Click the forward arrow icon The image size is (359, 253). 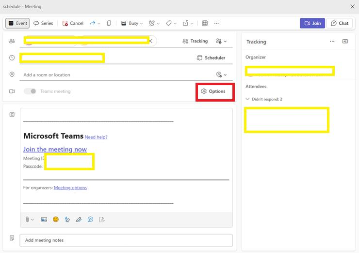(92, 23)
